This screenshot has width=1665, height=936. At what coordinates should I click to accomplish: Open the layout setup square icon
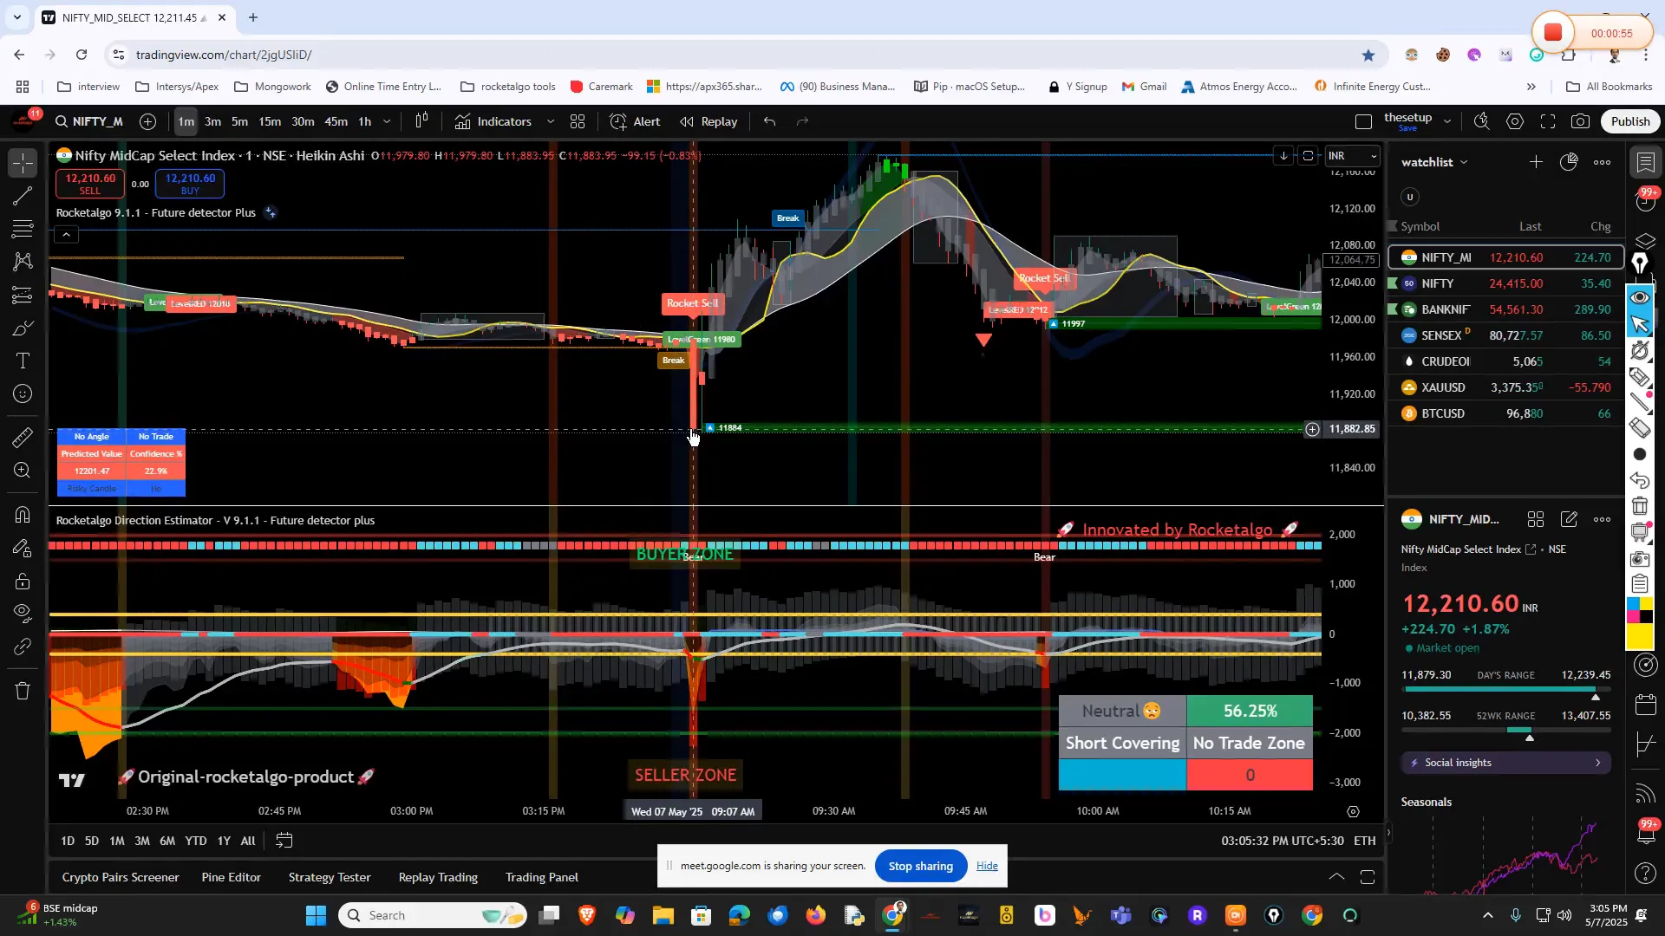[1363, 121]
